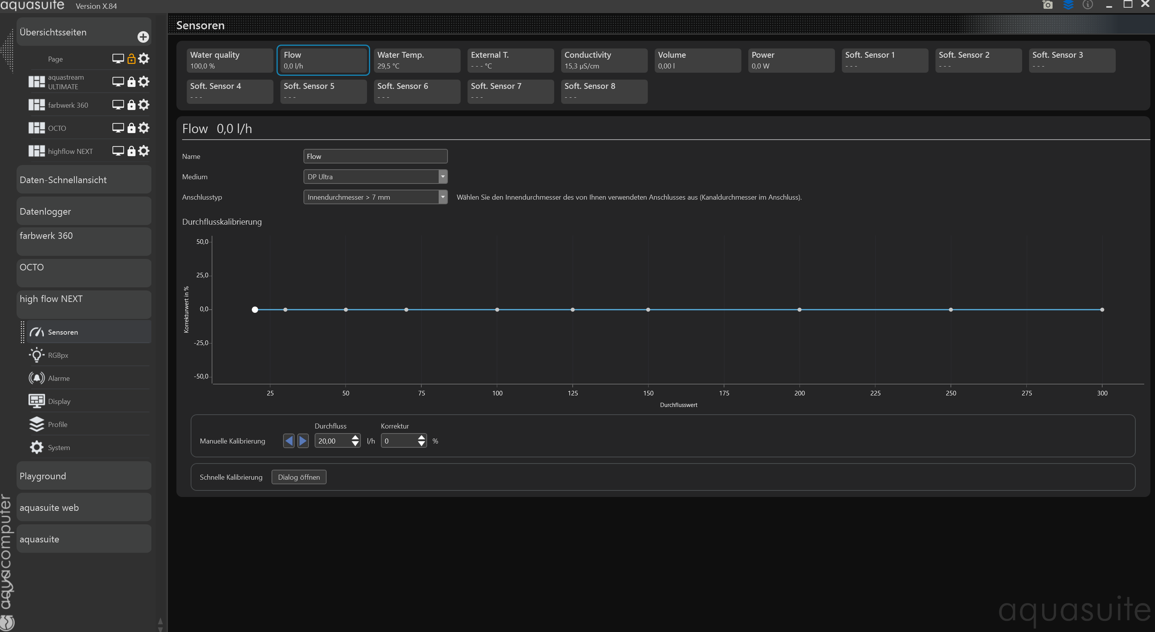The width and height of the screenshot is (1155, 632).
Task: Increase Durchfluss value with up stepper
Action: 355,438
